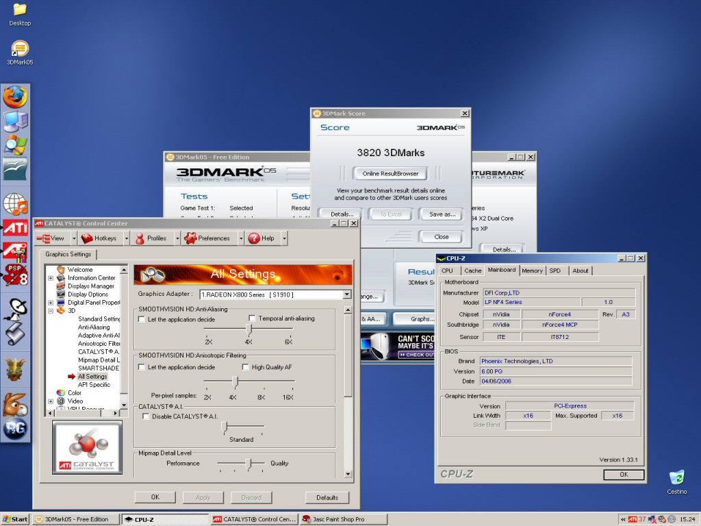Open Firefox from the side dock
The height and width of the screenshot is (526, 701).
pyautogui.click(x=15, y=96)
